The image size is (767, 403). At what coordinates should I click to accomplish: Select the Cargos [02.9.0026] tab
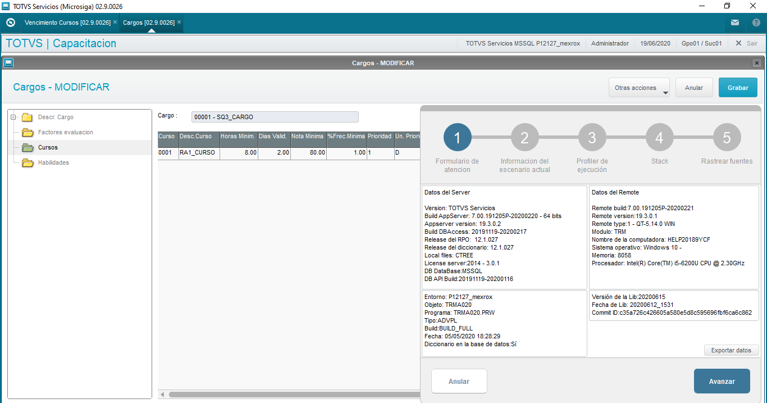(x=149, y=22)
